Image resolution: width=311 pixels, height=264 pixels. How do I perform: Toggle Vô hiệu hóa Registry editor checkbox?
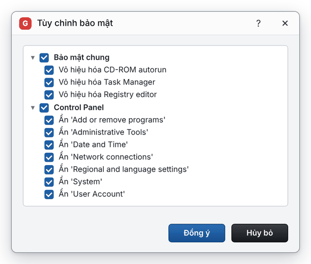point(49,95)
